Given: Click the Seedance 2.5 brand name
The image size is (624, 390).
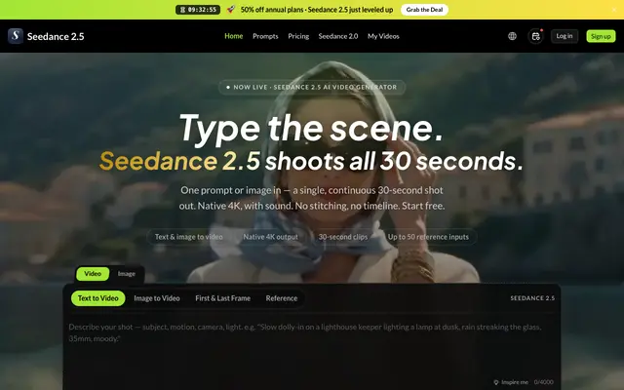Looking at the screenshot, I should [56, 36].
